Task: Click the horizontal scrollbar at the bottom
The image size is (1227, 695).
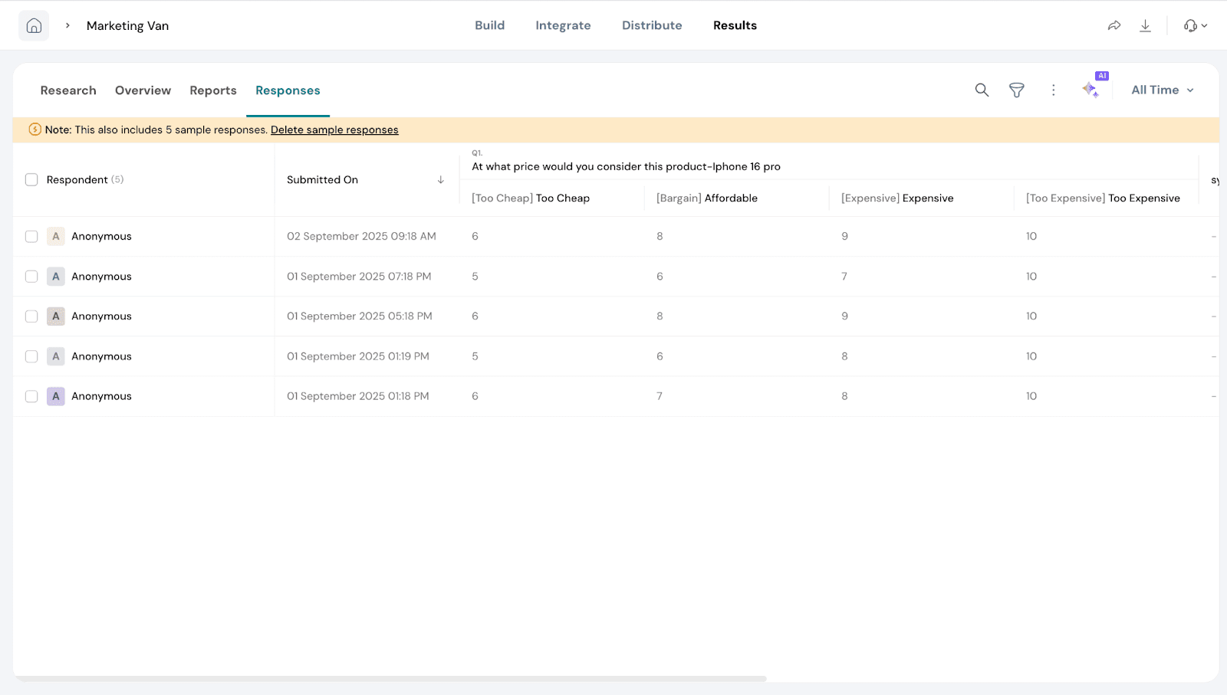Action: (x=391, y=679)
